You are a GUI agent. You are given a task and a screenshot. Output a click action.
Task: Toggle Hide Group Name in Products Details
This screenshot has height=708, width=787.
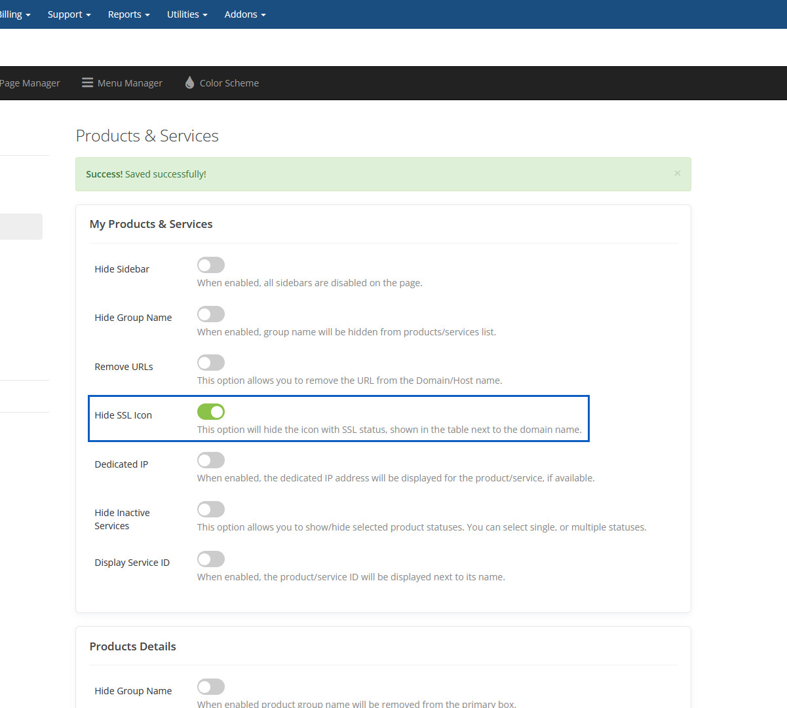coord(211,687)
